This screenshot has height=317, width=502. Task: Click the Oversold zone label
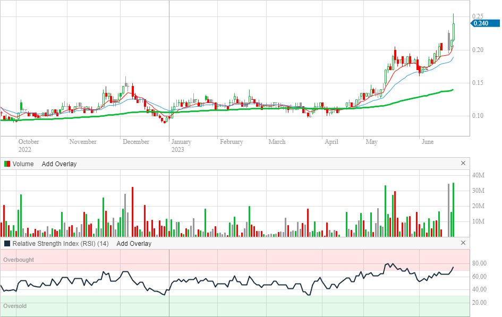[15, 306]
